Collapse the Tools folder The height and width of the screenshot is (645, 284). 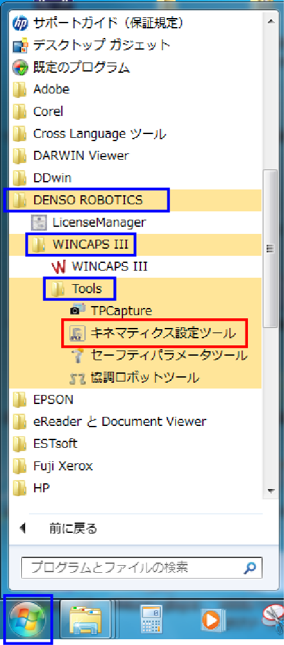pyautogui.click(x=80, y=289)
